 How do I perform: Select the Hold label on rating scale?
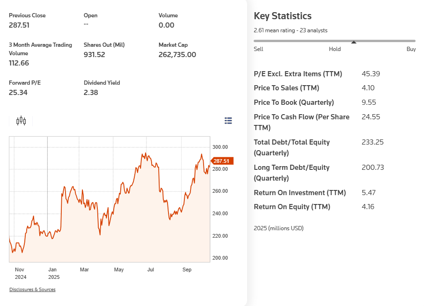[x=335, y=49]
